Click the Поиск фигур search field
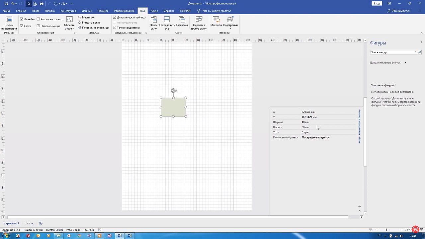Screen dimensions: 425x239 (392, 52)
